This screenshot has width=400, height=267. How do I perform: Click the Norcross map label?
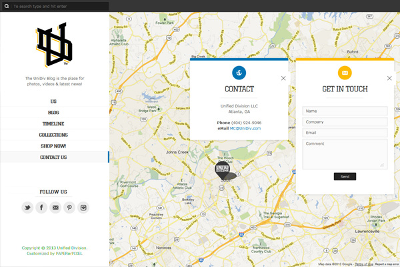pyautogui.click(x=163, y=248)
